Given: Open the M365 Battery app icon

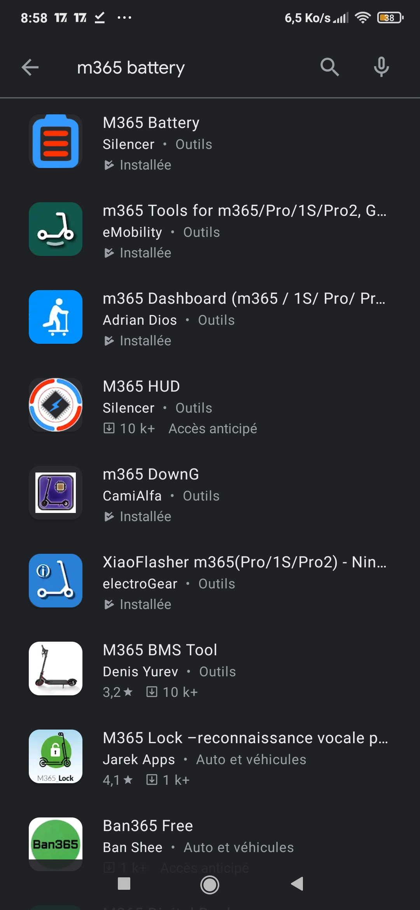Looking at the screenshot, I should click(x=56, y=141).
